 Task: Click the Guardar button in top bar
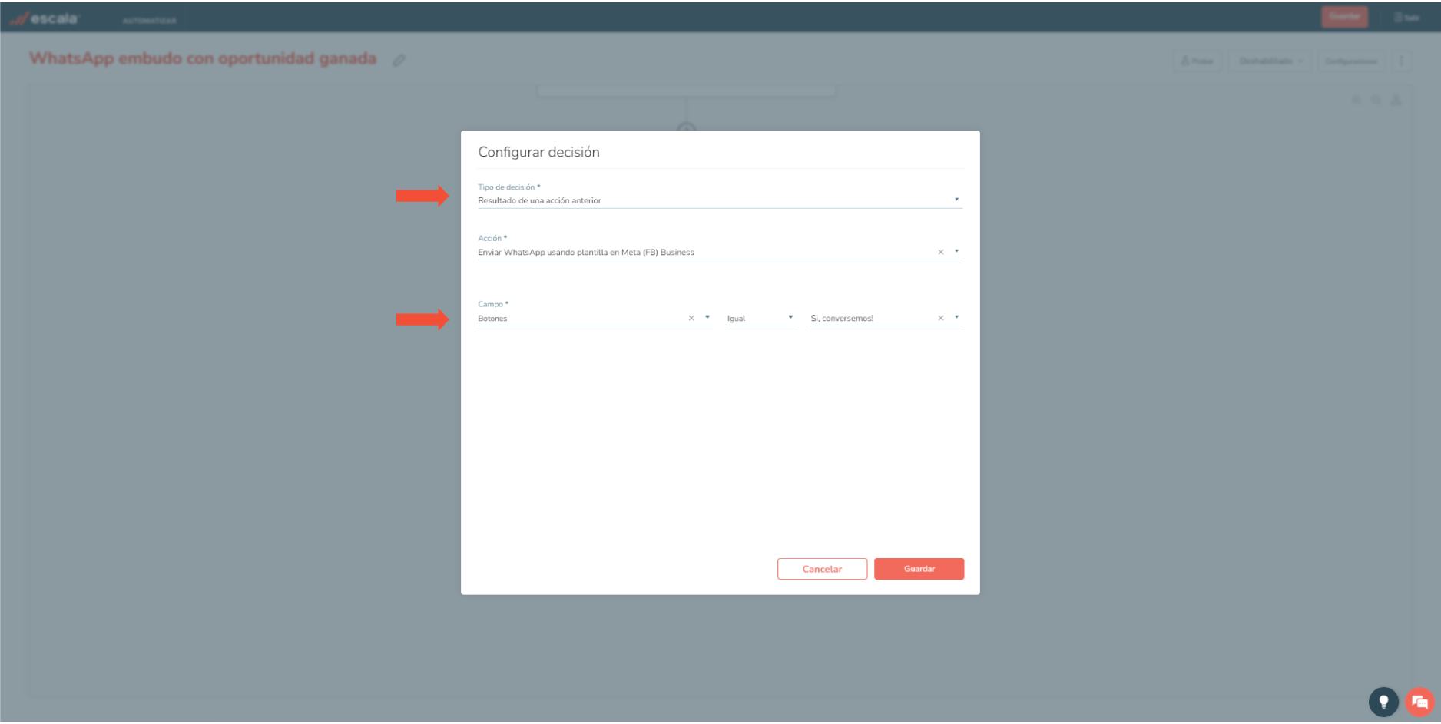point(1344,16)
